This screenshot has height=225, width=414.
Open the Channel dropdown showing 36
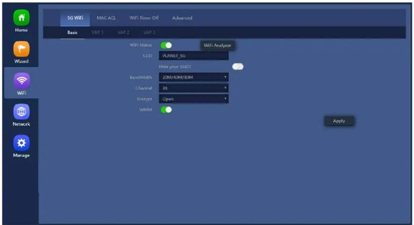pos(194,88)
